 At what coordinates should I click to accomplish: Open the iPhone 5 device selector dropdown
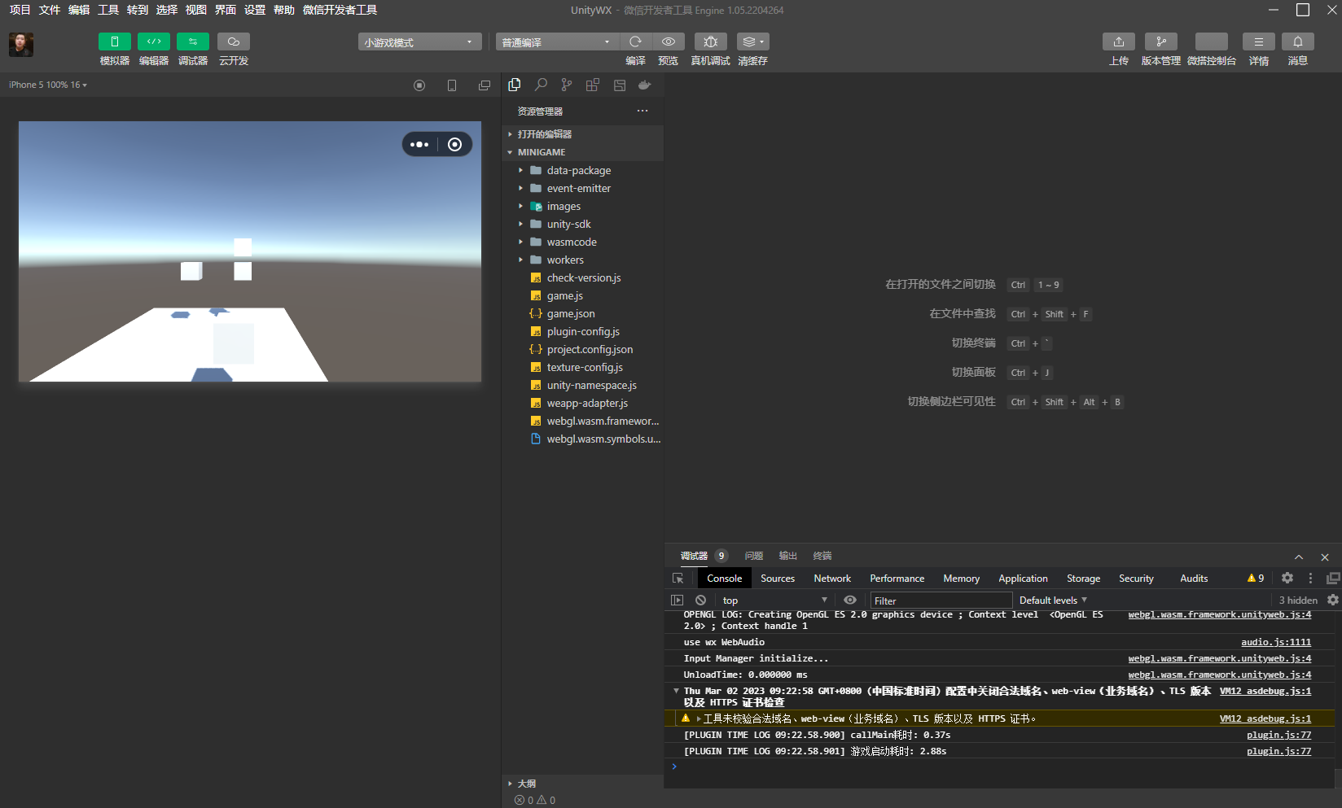pos(48,85)
